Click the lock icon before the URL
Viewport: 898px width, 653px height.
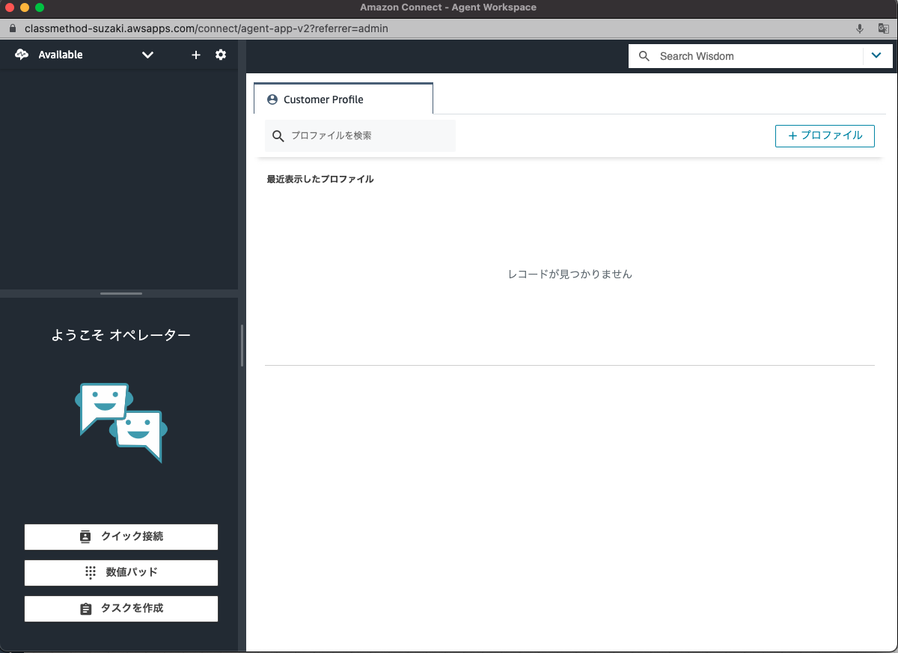tap(12, 28)
